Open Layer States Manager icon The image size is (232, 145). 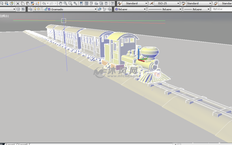pyautogui.click(x=109, y=9)
